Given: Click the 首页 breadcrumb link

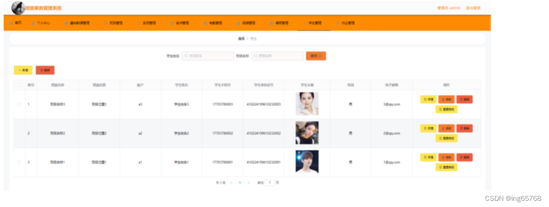Looking at the screenshot, I should pyautogui.click(x=241, y=39).
